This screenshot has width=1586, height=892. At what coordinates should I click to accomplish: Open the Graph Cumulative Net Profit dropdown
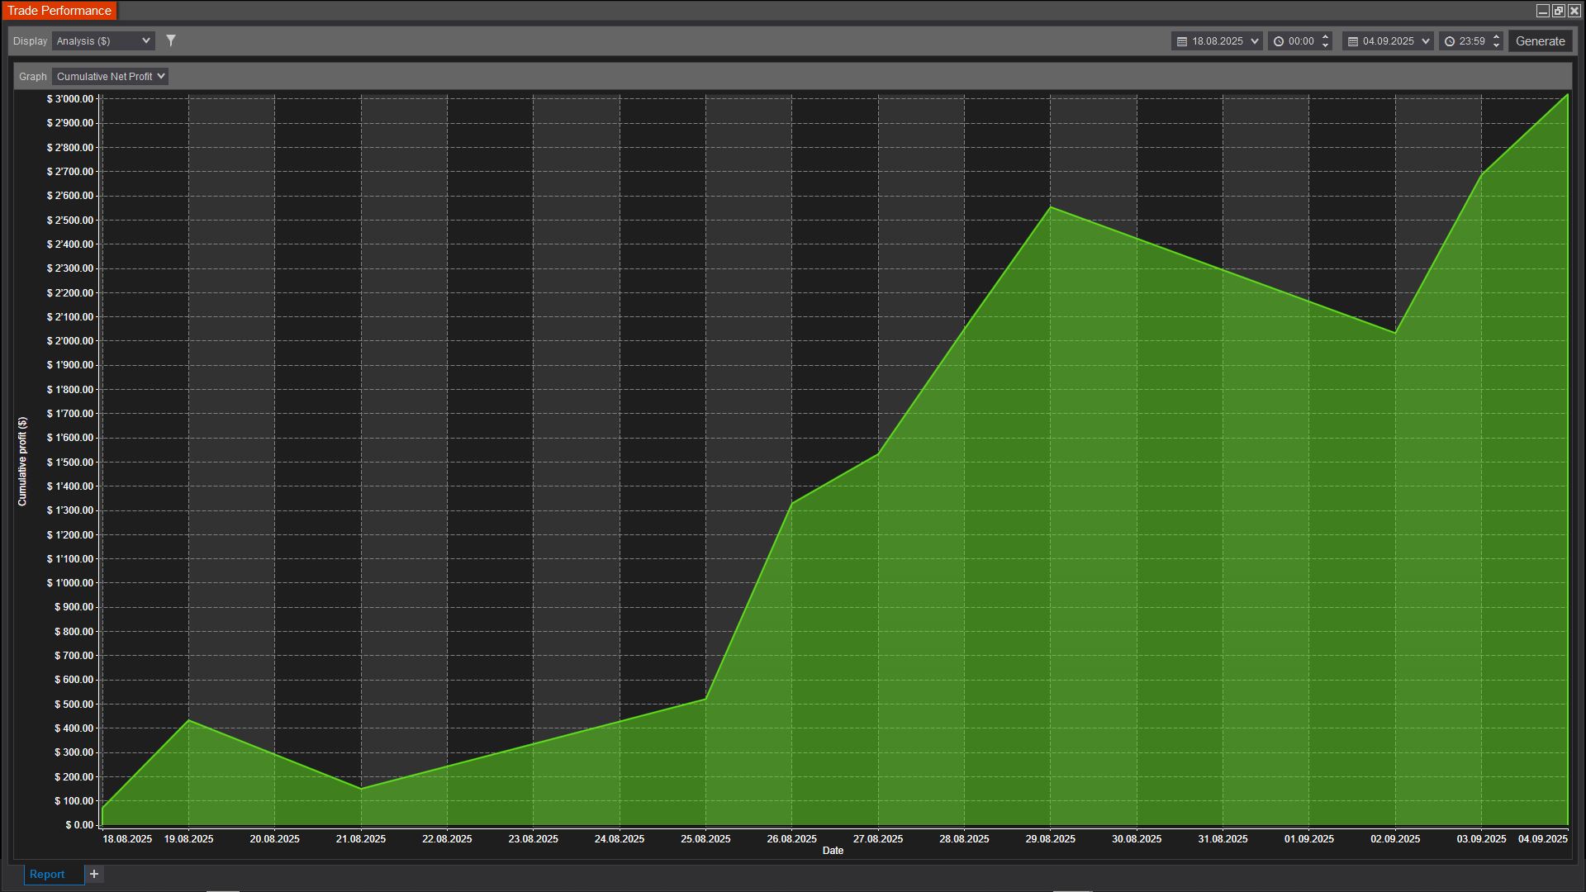(110, 77)
